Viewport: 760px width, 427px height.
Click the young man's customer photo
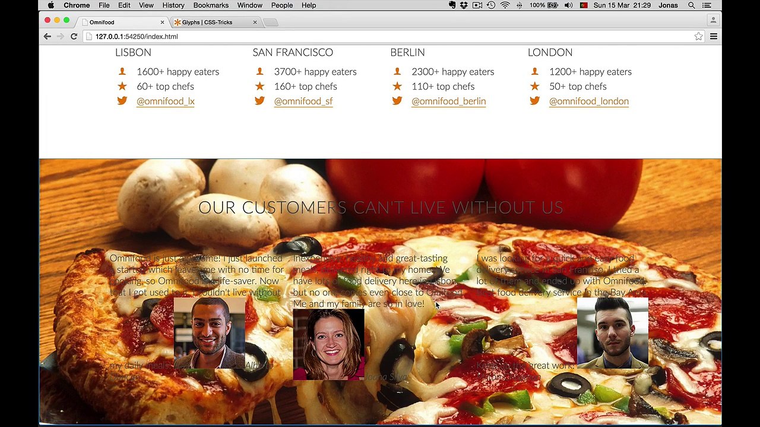(613, 333)
